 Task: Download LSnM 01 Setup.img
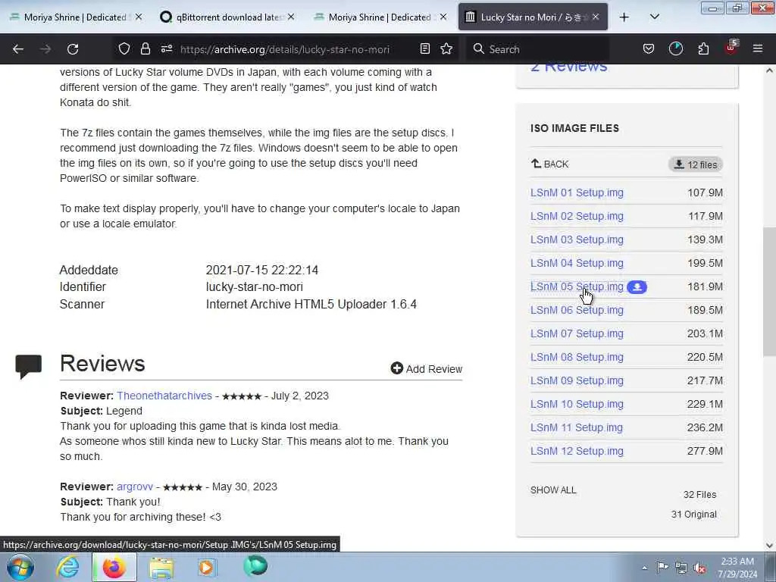[577, 192]
